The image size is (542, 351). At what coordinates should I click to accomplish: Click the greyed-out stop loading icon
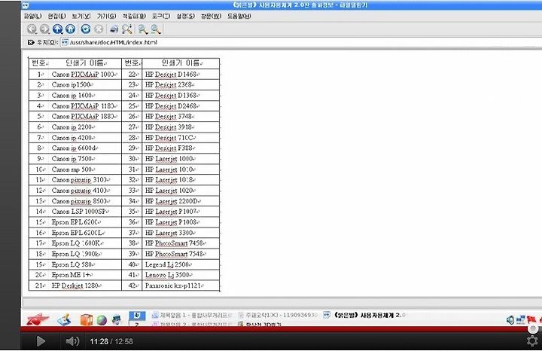click(x=99, y=29)
